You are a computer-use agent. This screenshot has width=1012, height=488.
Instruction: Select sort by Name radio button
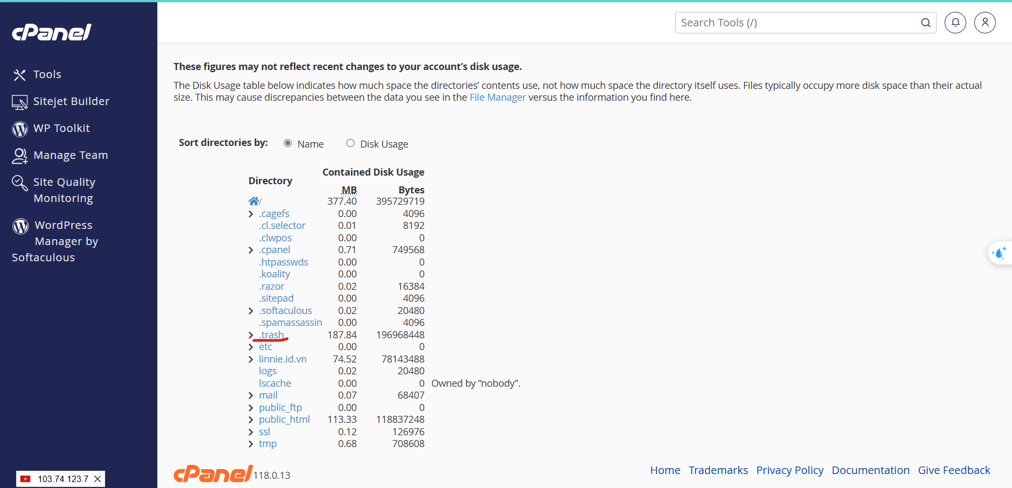click(x=288, y=143)
